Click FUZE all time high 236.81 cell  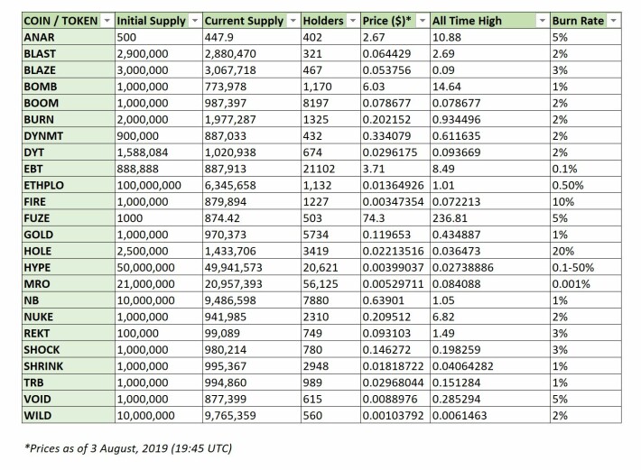click(x=490, y=218)
